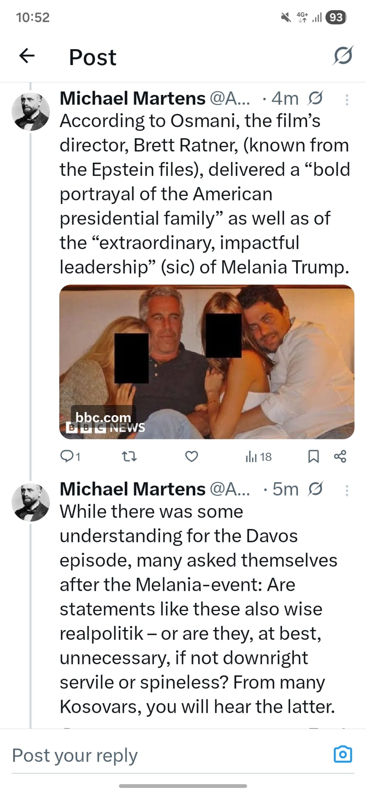Tap the share icon

pyautogui.click(x=340, y=457)
